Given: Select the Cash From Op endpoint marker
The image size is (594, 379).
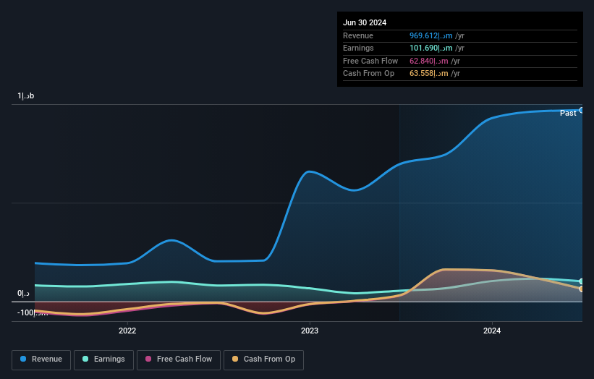Looking at the screenshot, I should [582, 289].
